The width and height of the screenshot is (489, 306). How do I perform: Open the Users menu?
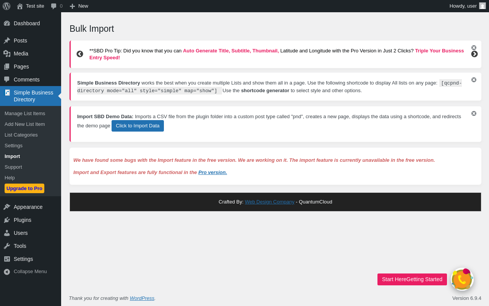coord(31,233)
